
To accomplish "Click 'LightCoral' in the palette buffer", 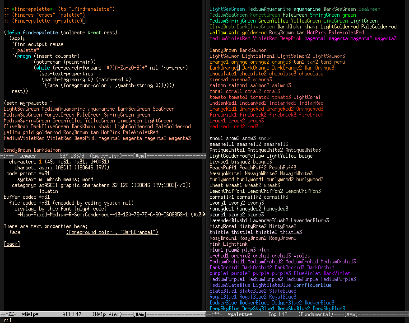I will [307, 97].
